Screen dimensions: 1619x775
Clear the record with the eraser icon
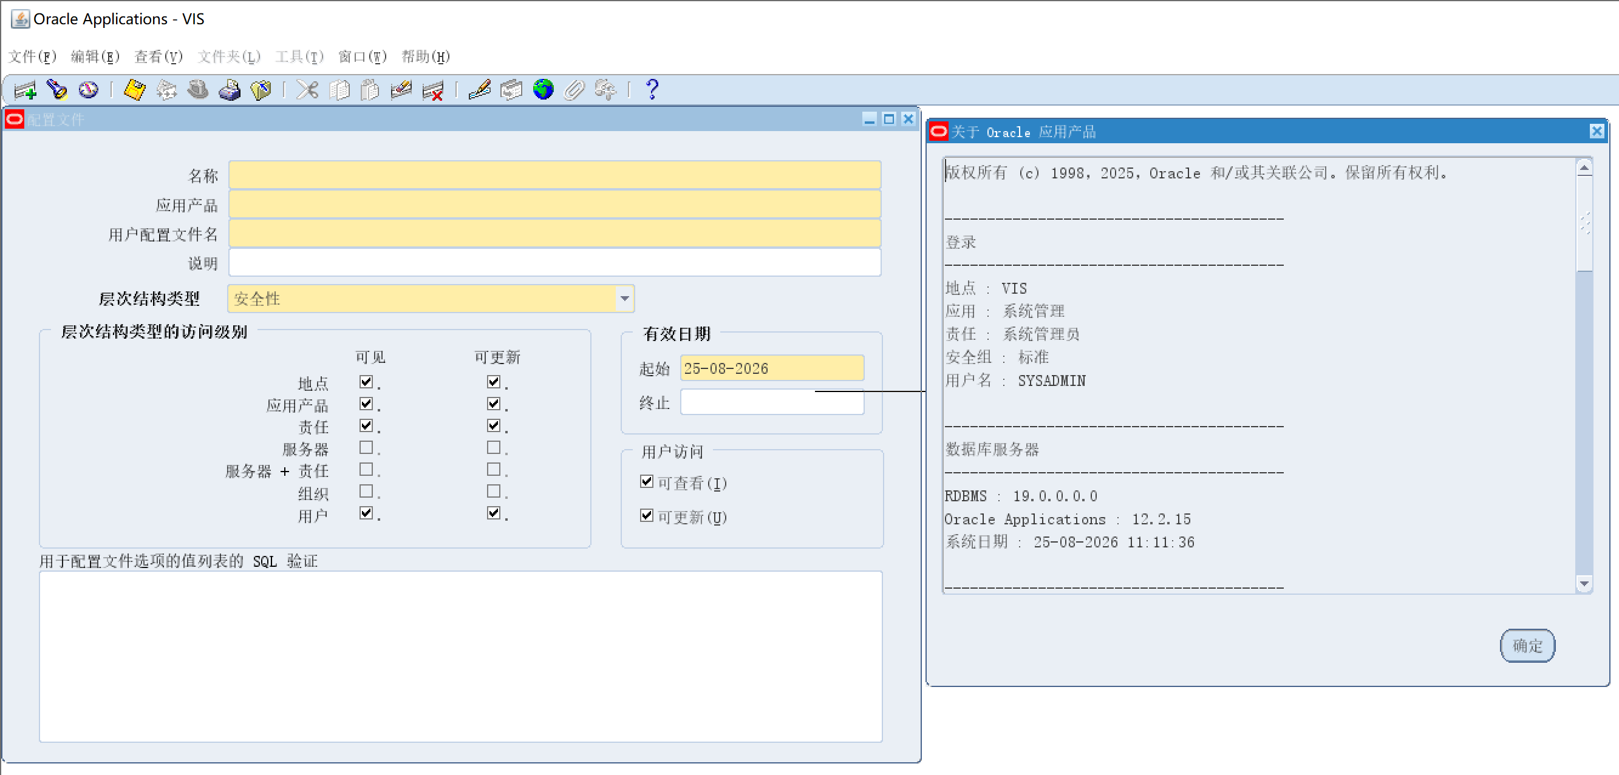point(401,90)
